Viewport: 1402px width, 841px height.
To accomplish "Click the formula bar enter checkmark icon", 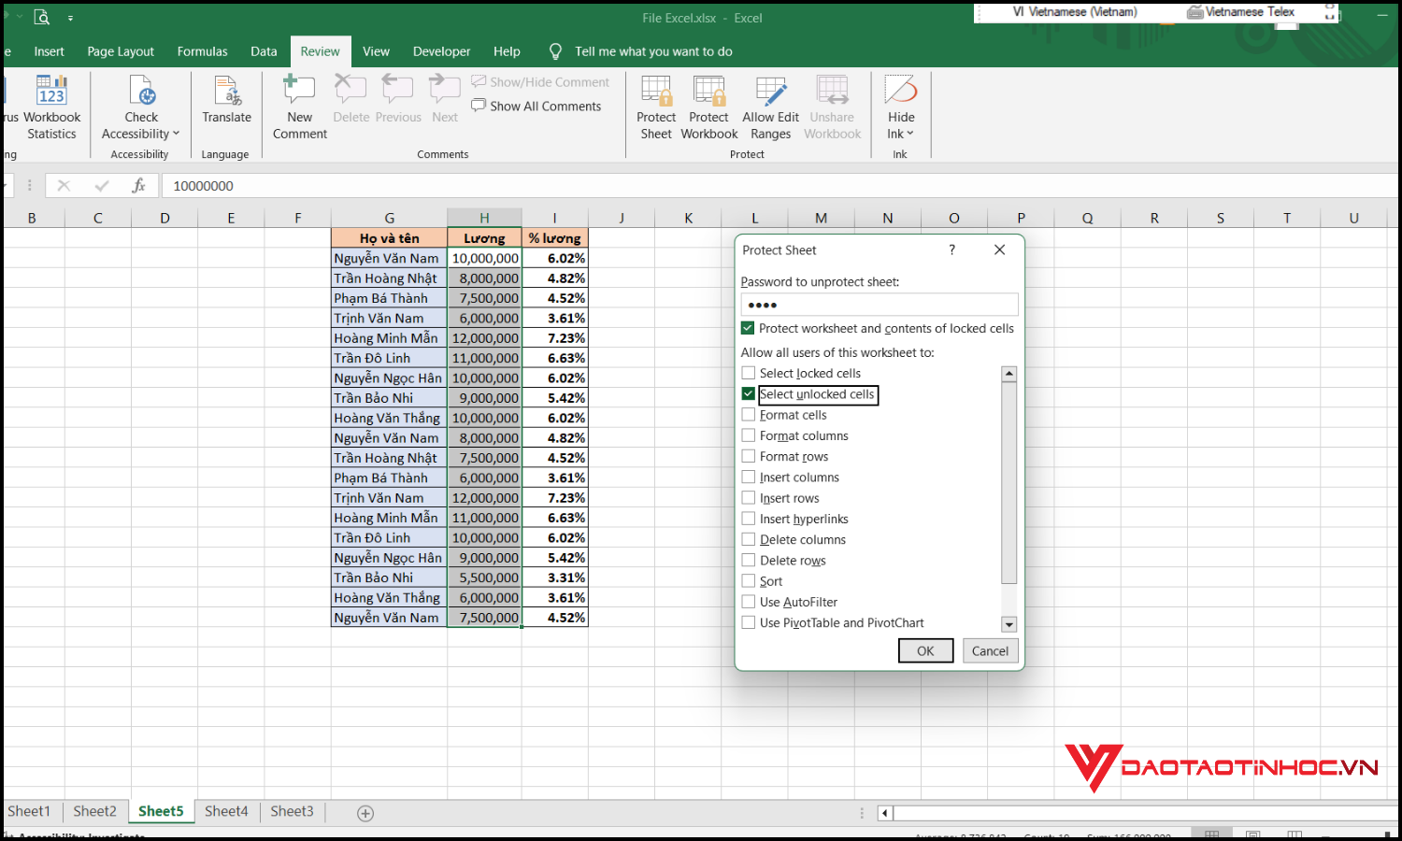I will pos(102,186).
